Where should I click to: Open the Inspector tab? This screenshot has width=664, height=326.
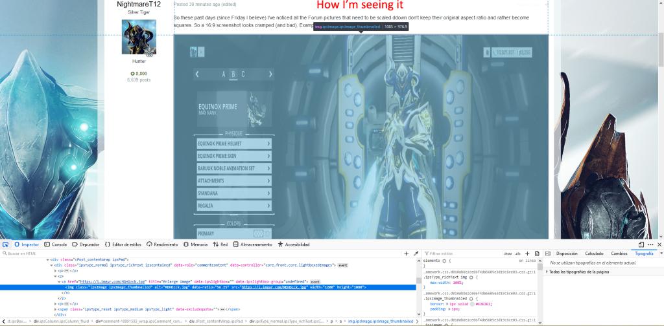point(27,244)
